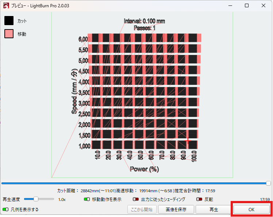
Task: Click the pink 移動 legend swatch
Action: 9,34
